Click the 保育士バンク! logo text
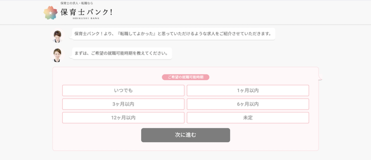 pyautogui.click(x=87, y=12)
